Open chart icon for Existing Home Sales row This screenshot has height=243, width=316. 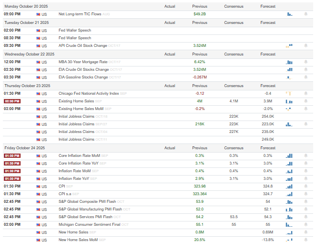(289, 101)
